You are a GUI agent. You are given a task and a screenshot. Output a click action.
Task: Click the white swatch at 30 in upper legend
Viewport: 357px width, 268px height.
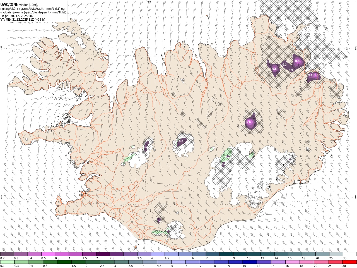350,254
